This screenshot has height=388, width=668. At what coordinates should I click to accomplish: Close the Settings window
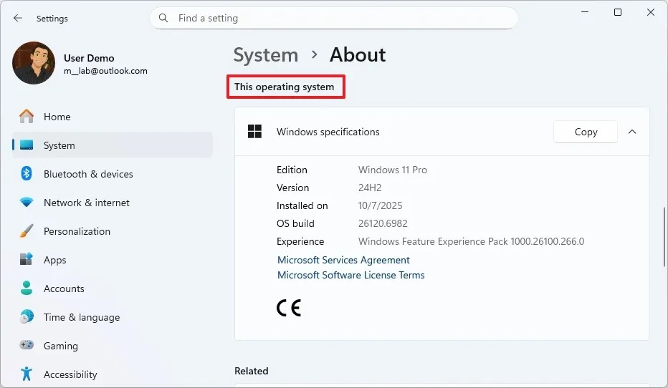tap(651, 12)
